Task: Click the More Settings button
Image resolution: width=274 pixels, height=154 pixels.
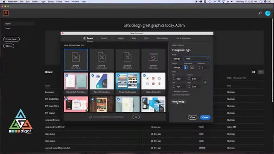Action: (178, 102)
